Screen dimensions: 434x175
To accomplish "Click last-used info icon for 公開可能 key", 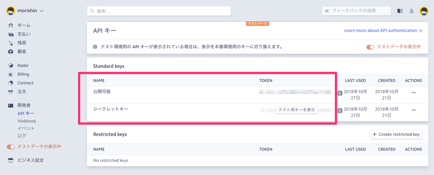I will 340,93.
